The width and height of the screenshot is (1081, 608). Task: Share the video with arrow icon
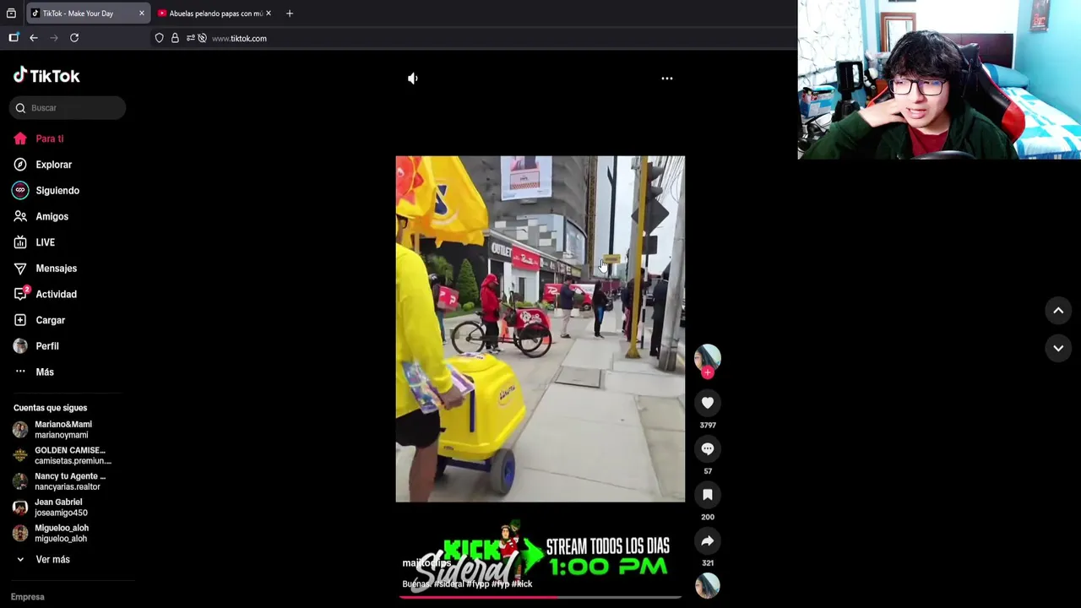click(708, 540)
